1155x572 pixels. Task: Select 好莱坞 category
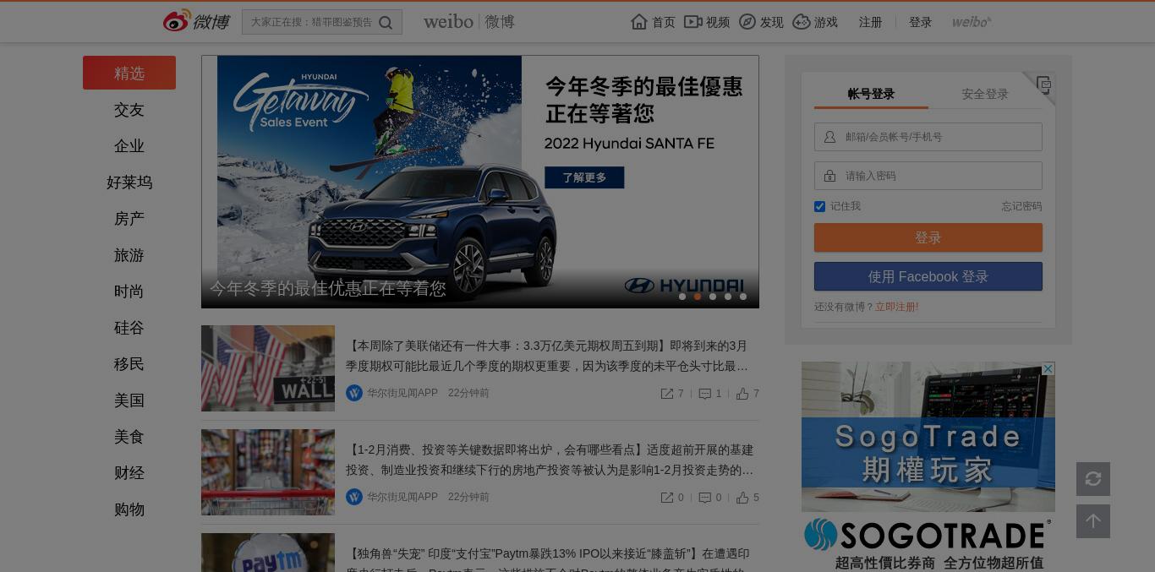click(129, 182)
